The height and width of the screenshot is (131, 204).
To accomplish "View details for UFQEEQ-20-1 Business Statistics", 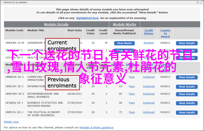I will tap(187, 103).
